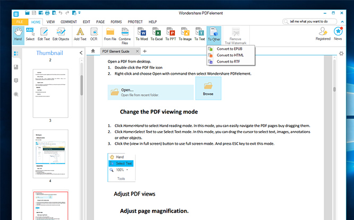Open the settings gear at right edge
354x220 pixels.
[341, 54]
